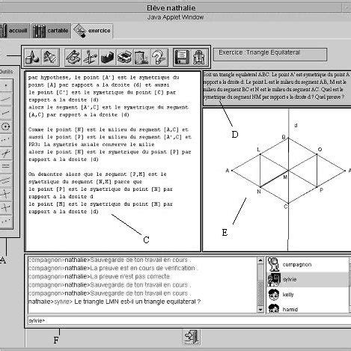Select the line tool in Outils
The width and height of the screenshot is (351, 351).
click(6, 99)
